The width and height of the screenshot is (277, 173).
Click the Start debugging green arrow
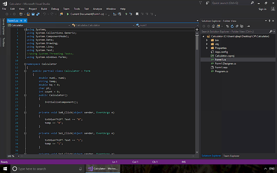click(x=68, y=14)
